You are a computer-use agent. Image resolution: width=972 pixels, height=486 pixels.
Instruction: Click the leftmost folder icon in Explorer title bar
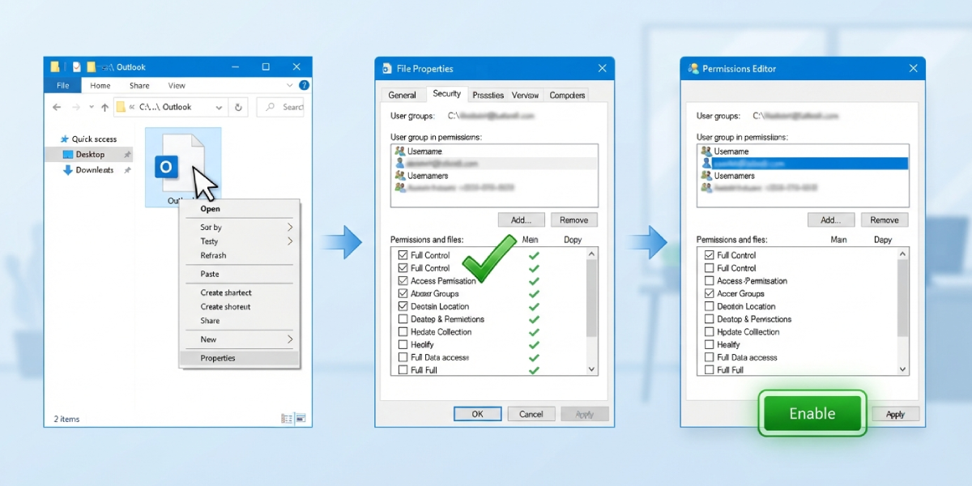point(55,67)
